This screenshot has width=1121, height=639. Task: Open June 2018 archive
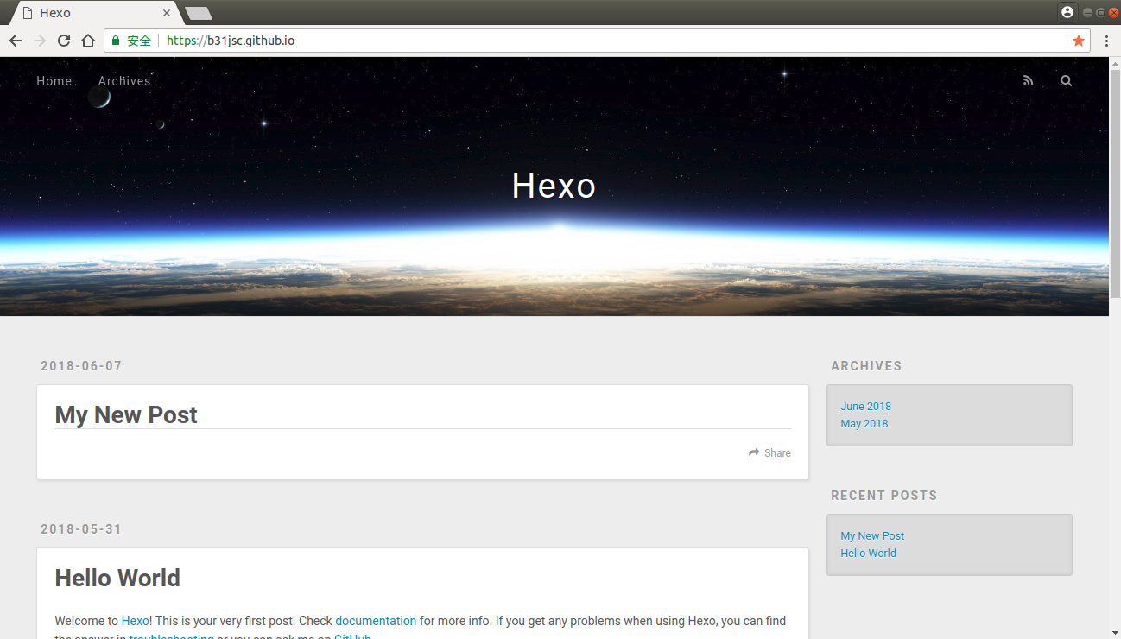pyautogui.click(x=865, y=407)
